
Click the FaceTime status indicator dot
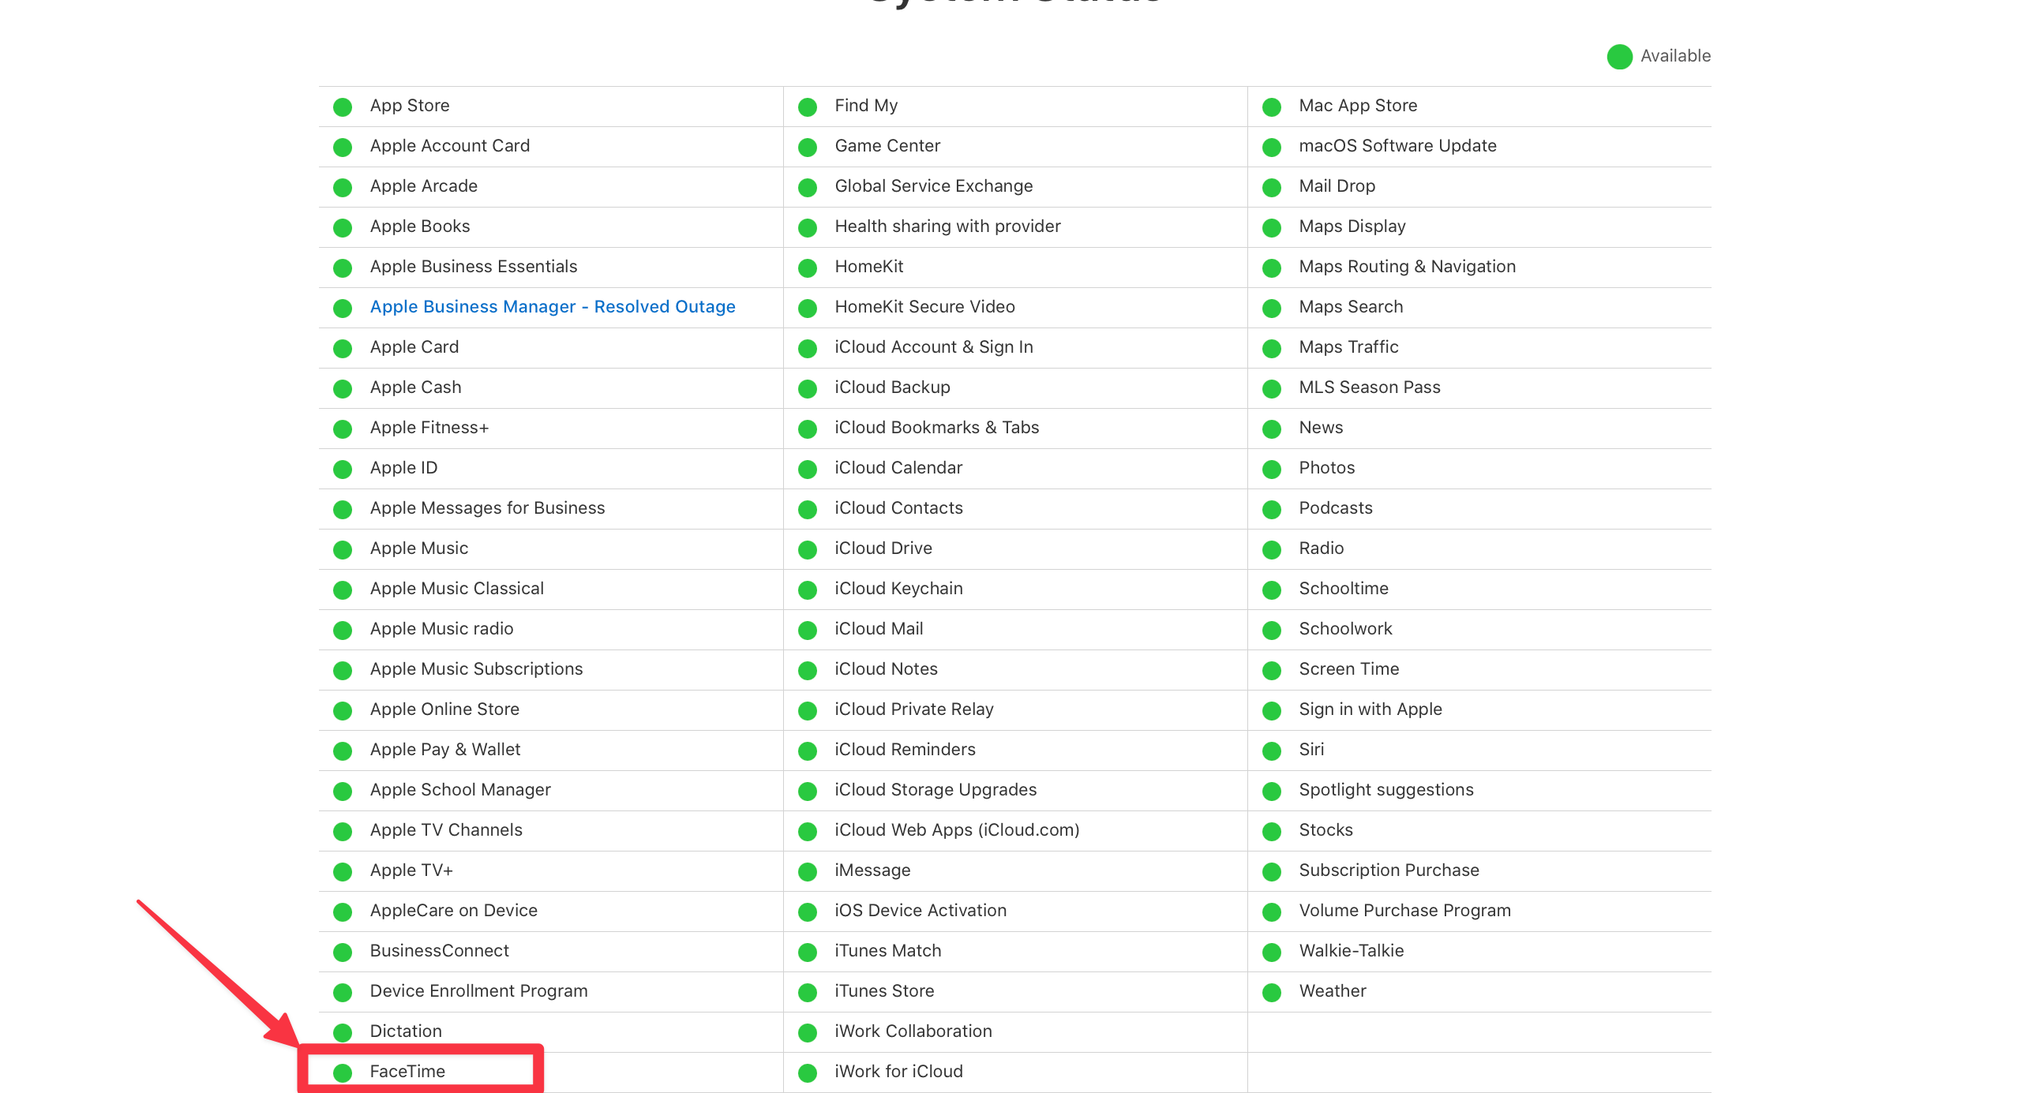[x=343, y=1072]
